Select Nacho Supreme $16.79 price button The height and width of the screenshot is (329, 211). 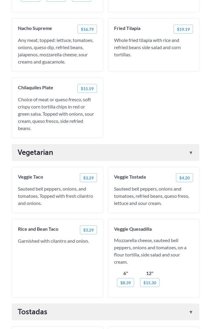click(87, 29)
